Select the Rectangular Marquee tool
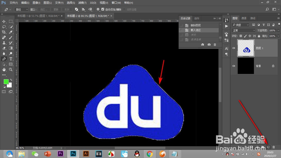Screen dimensions: 281x158 click(11, 21)
